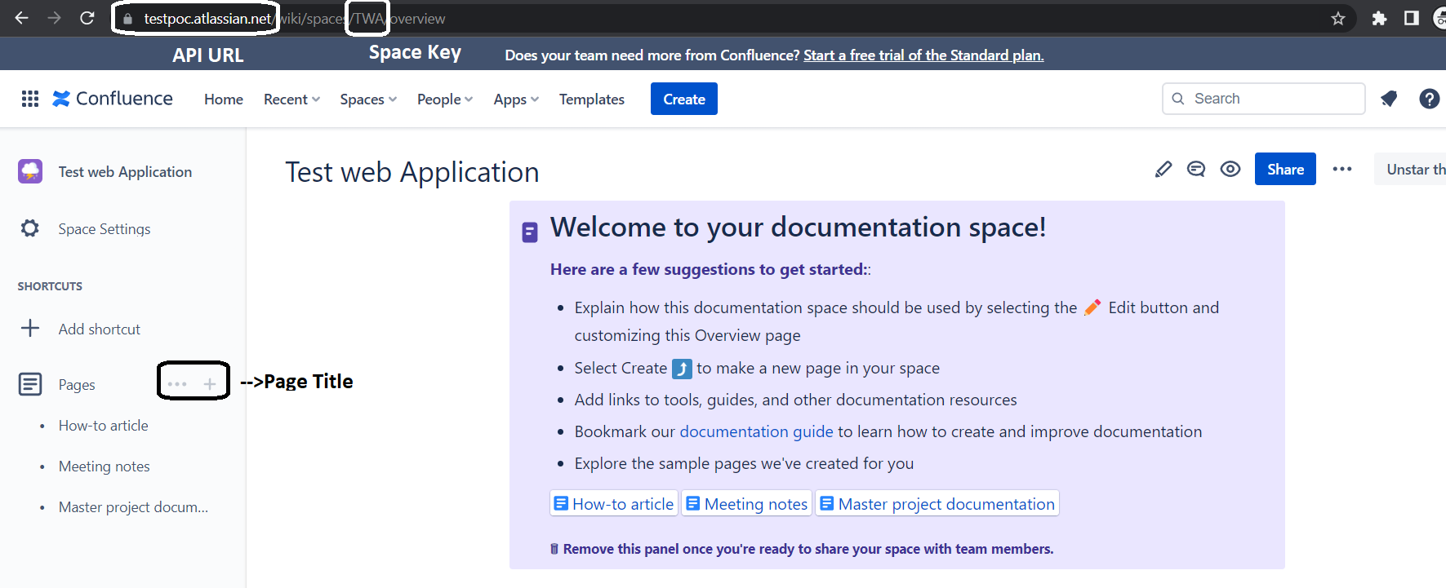Click the pencil edit page icon
1446x588 pixels.
[1163, 169]
